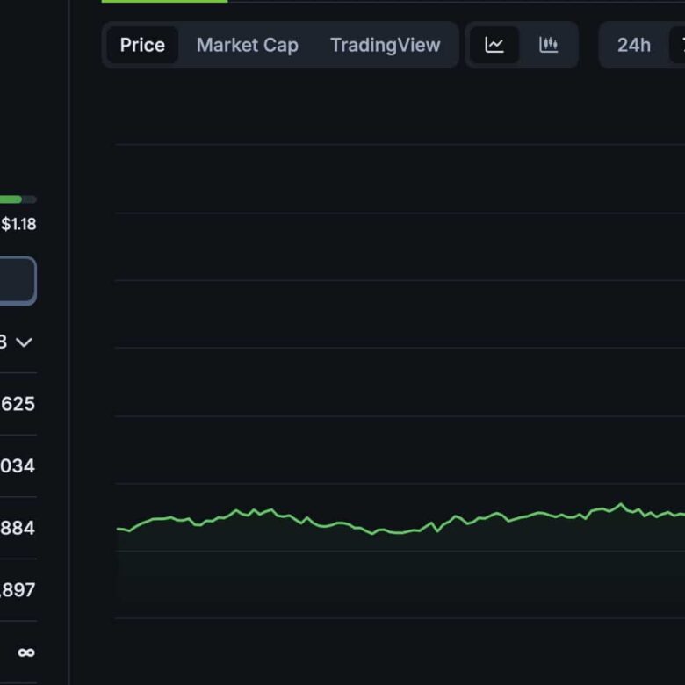Click the value ending in 897
685x685 pixels.
click(18, 590)
